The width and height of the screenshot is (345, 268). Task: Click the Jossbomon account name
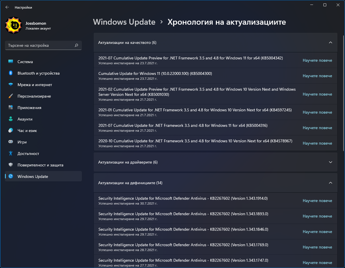coord(36,23)
